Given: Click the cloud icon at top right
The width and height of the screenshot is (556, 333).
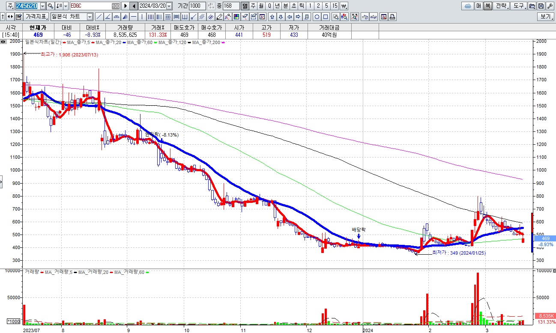Looking at the screenshot, I should point(468,6).
